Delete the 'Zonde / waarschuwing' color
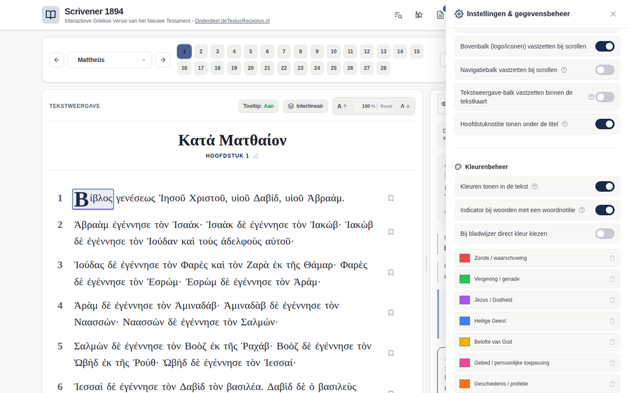The width and height of the screenshot is (629, 393). coord(612,258)
